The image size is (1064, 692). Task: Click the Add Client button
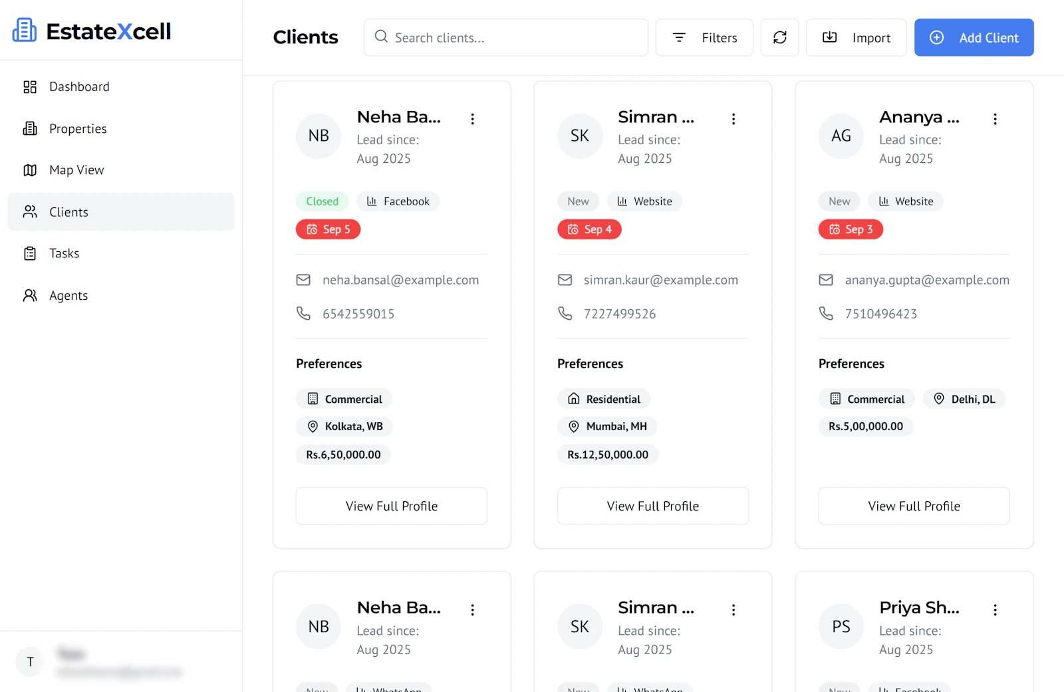coord(974,37)
